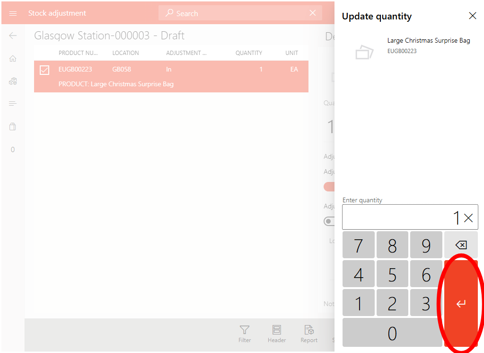Screen dimensions: 484x353
Task: Close the Update quantity panel
Action: click(472, 16)
